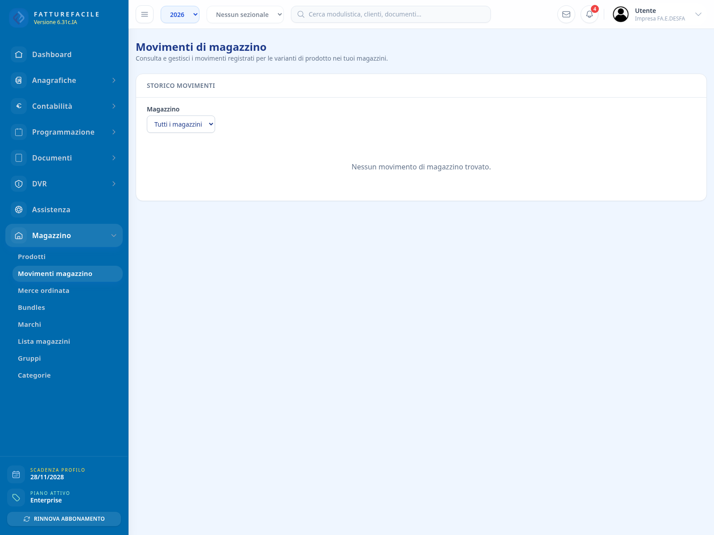714x535 pixels.
Task: Expand the Documenti submenu arrow
Action: click(x=114, y=158)
